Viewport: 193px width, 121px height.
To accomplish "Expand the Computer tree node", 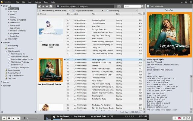I will 2,86.
